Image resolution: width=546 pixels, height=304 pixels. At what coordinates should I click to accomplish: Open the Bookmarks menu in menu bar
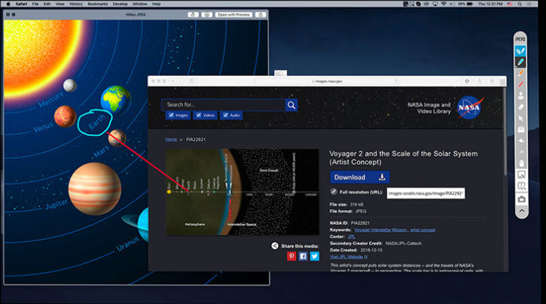pos(97,4)
